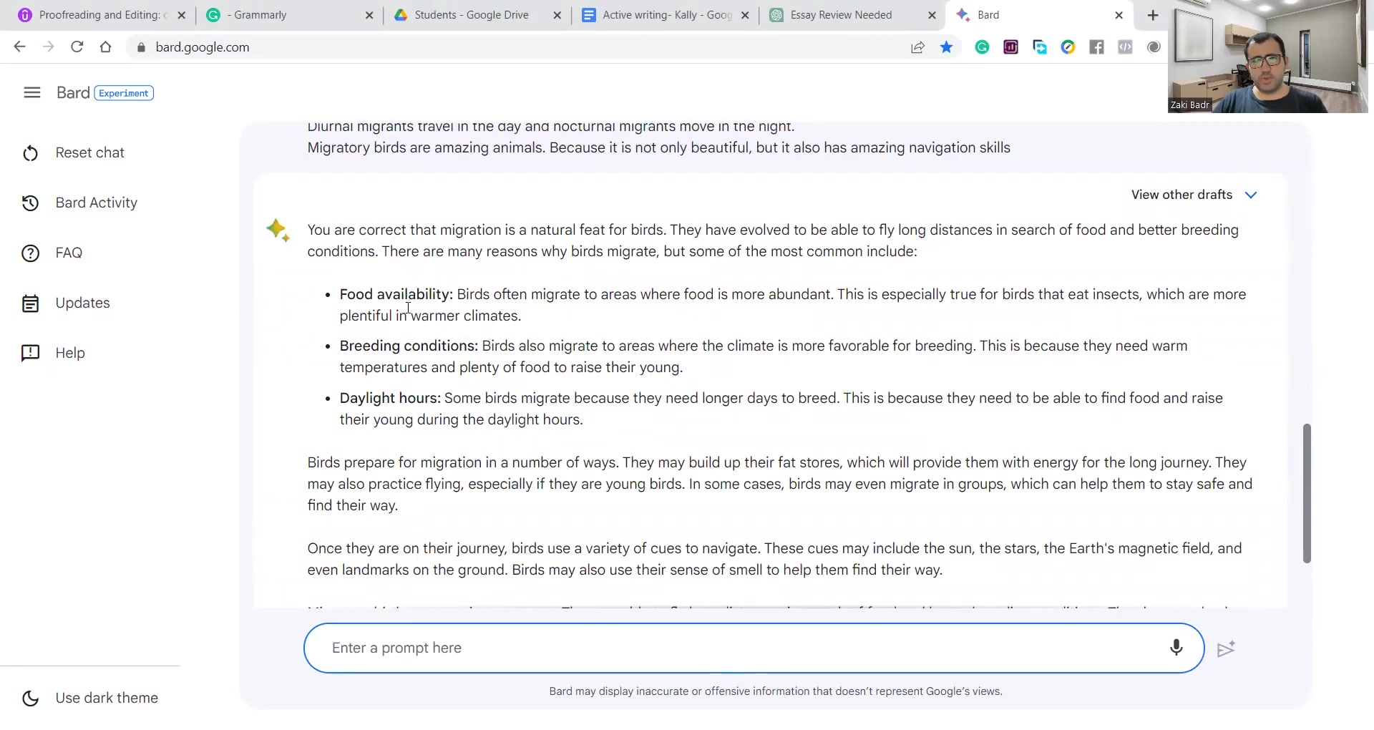Click the dark theme moon icon

pyautogui.click(x=30, y=699)
